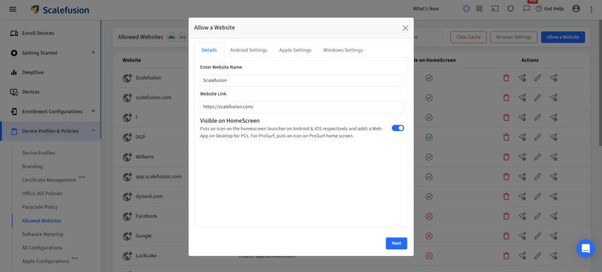Click the circular ring icon in header
This screenshot has width=602, height=272.
coord(511,8)
